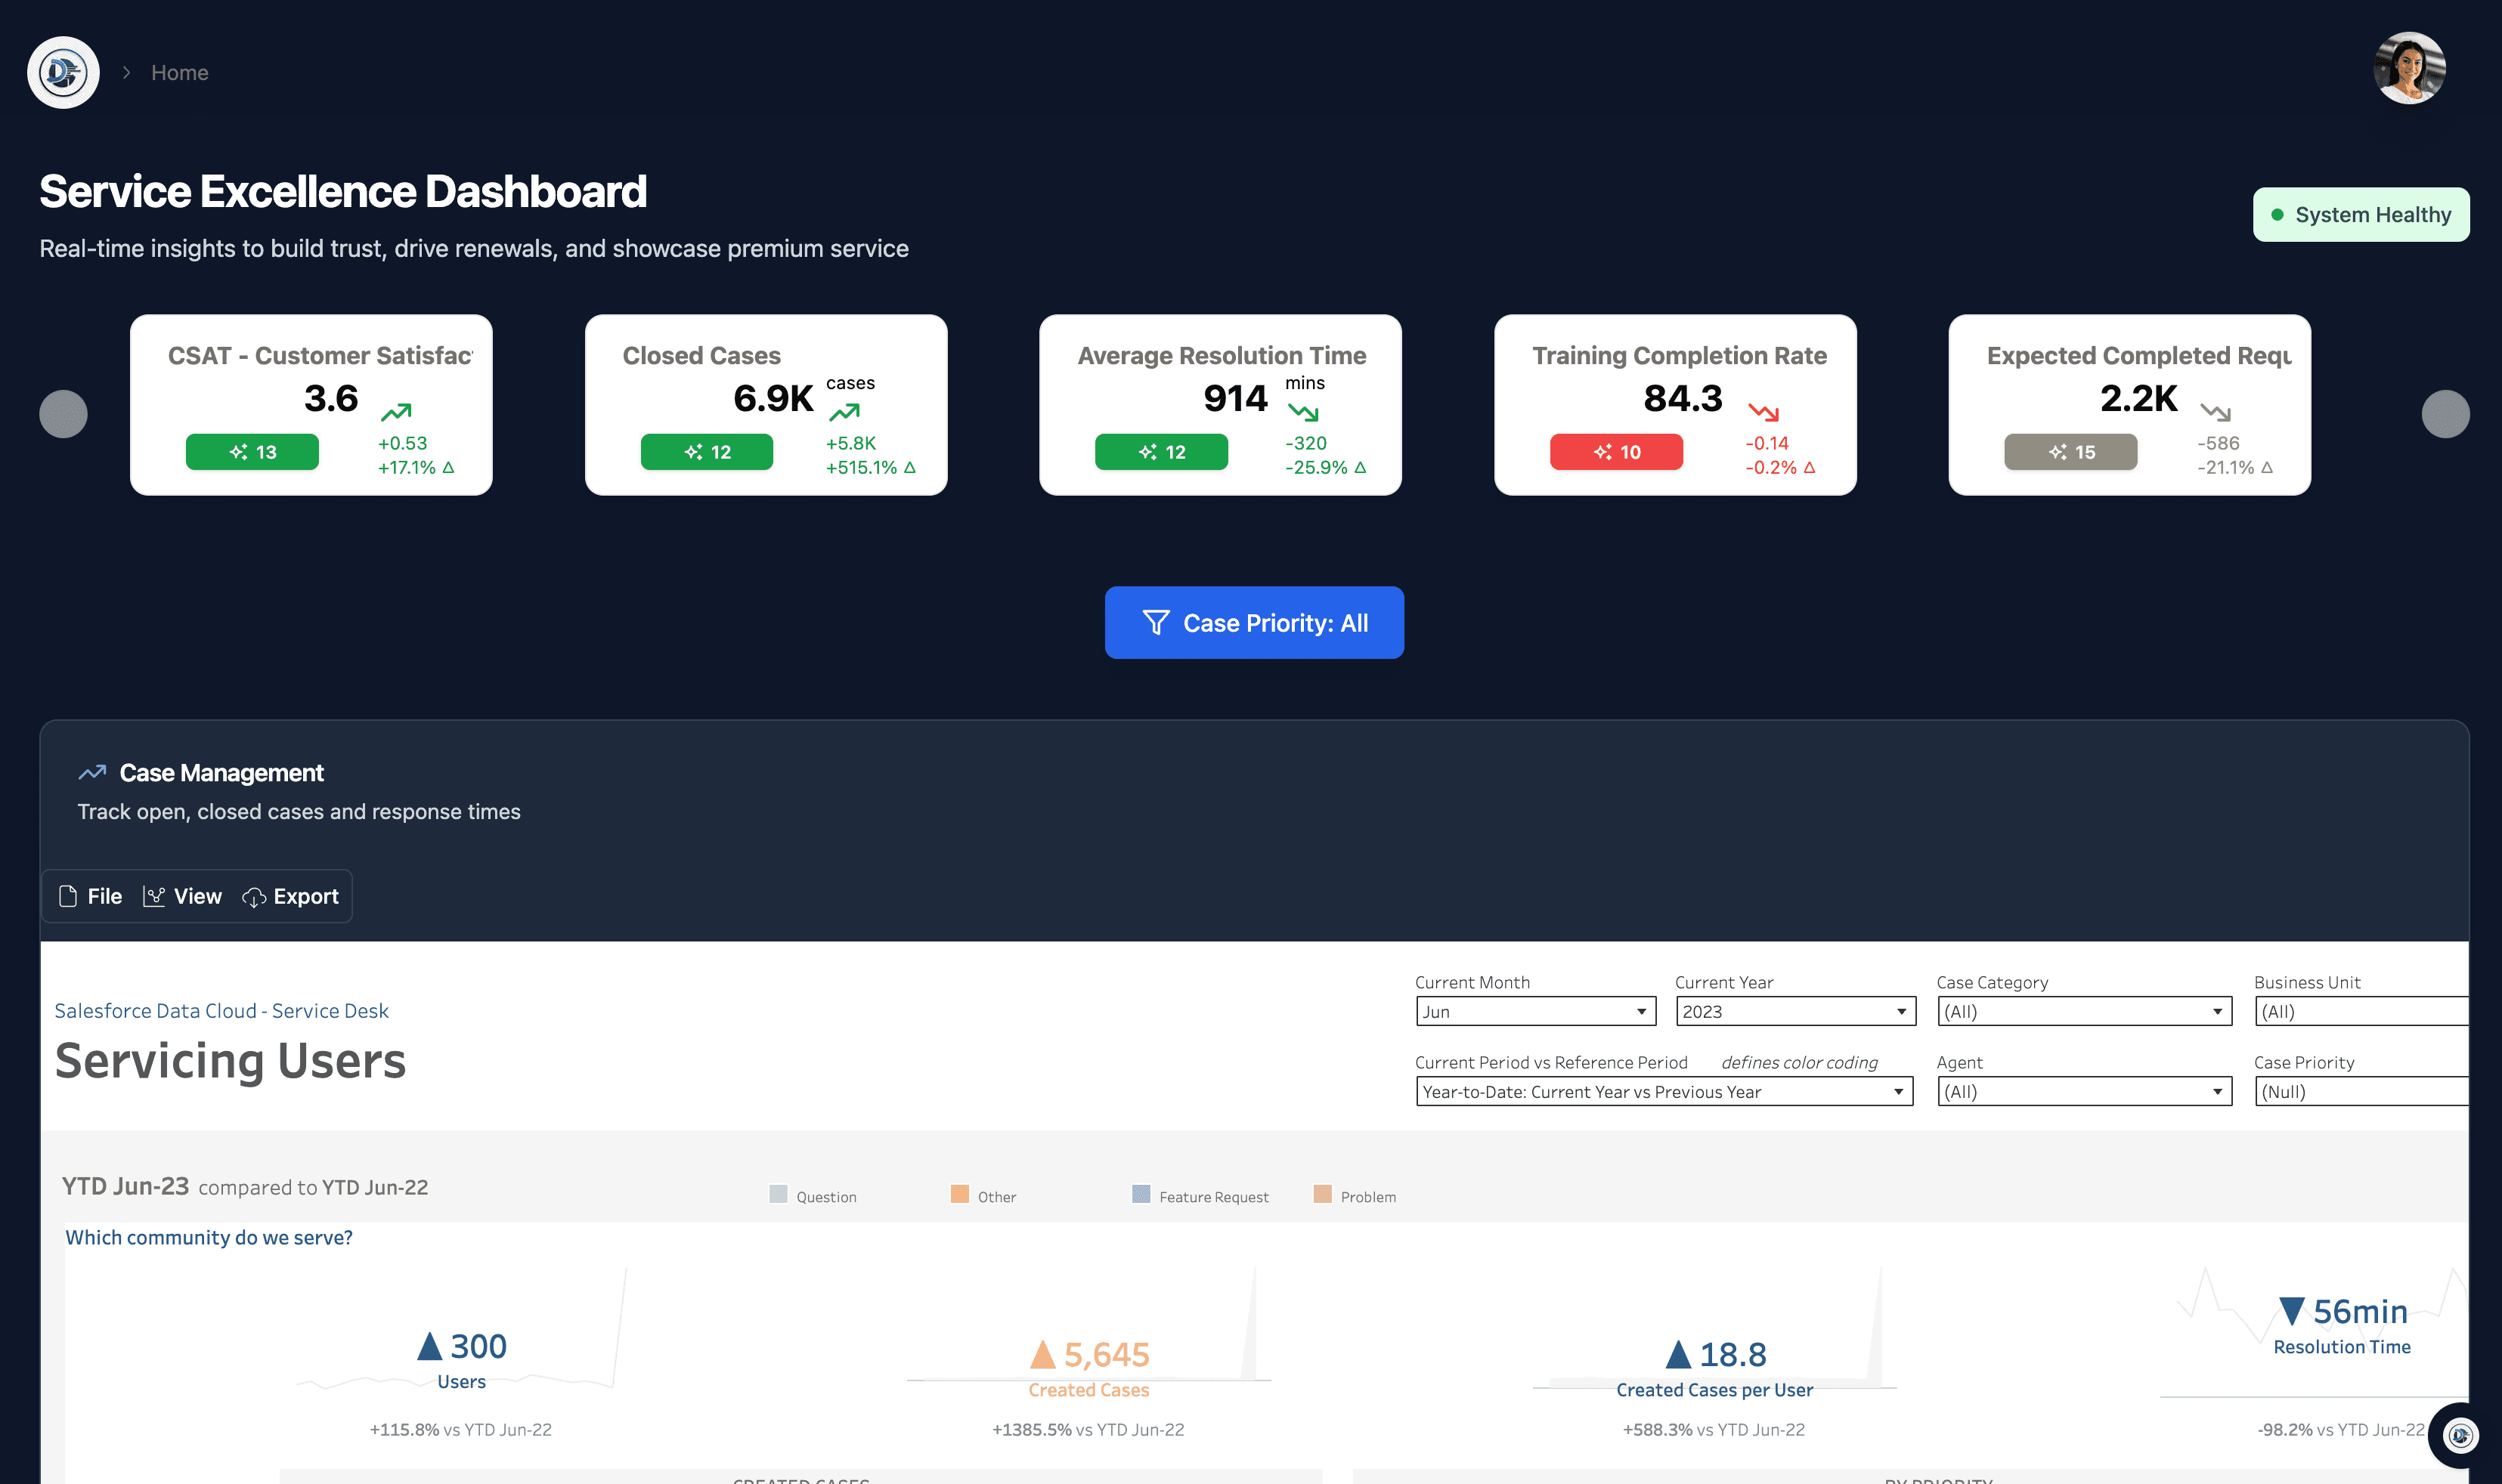Screen dimensions: 2502x1484
Task: Open the Current Year dropdown set to 2023
Action: click(1794, 1011)
